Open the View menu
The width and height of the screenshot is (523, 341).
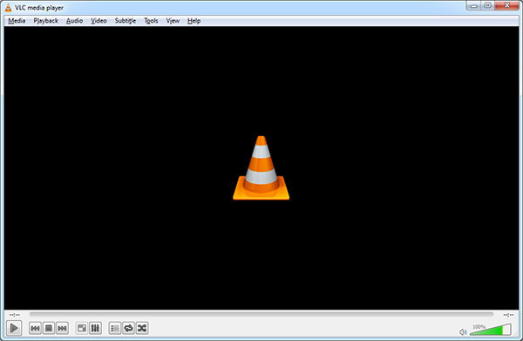(x=173, y=21)
